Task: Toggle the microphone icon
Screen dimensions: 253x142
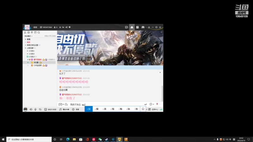Action: [35, 109]
